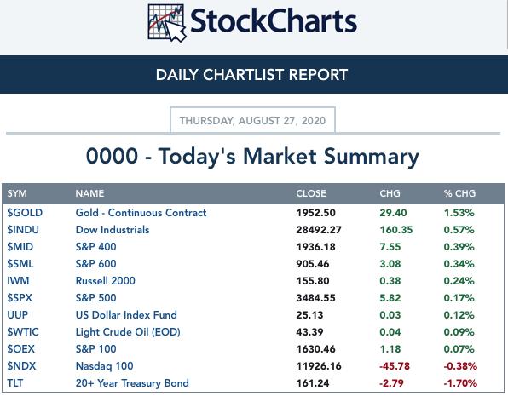Image resolution: width=508 pixels, height=396 pixels.
Task: Open the S&P 600 chart link
Action: (96, 264)
